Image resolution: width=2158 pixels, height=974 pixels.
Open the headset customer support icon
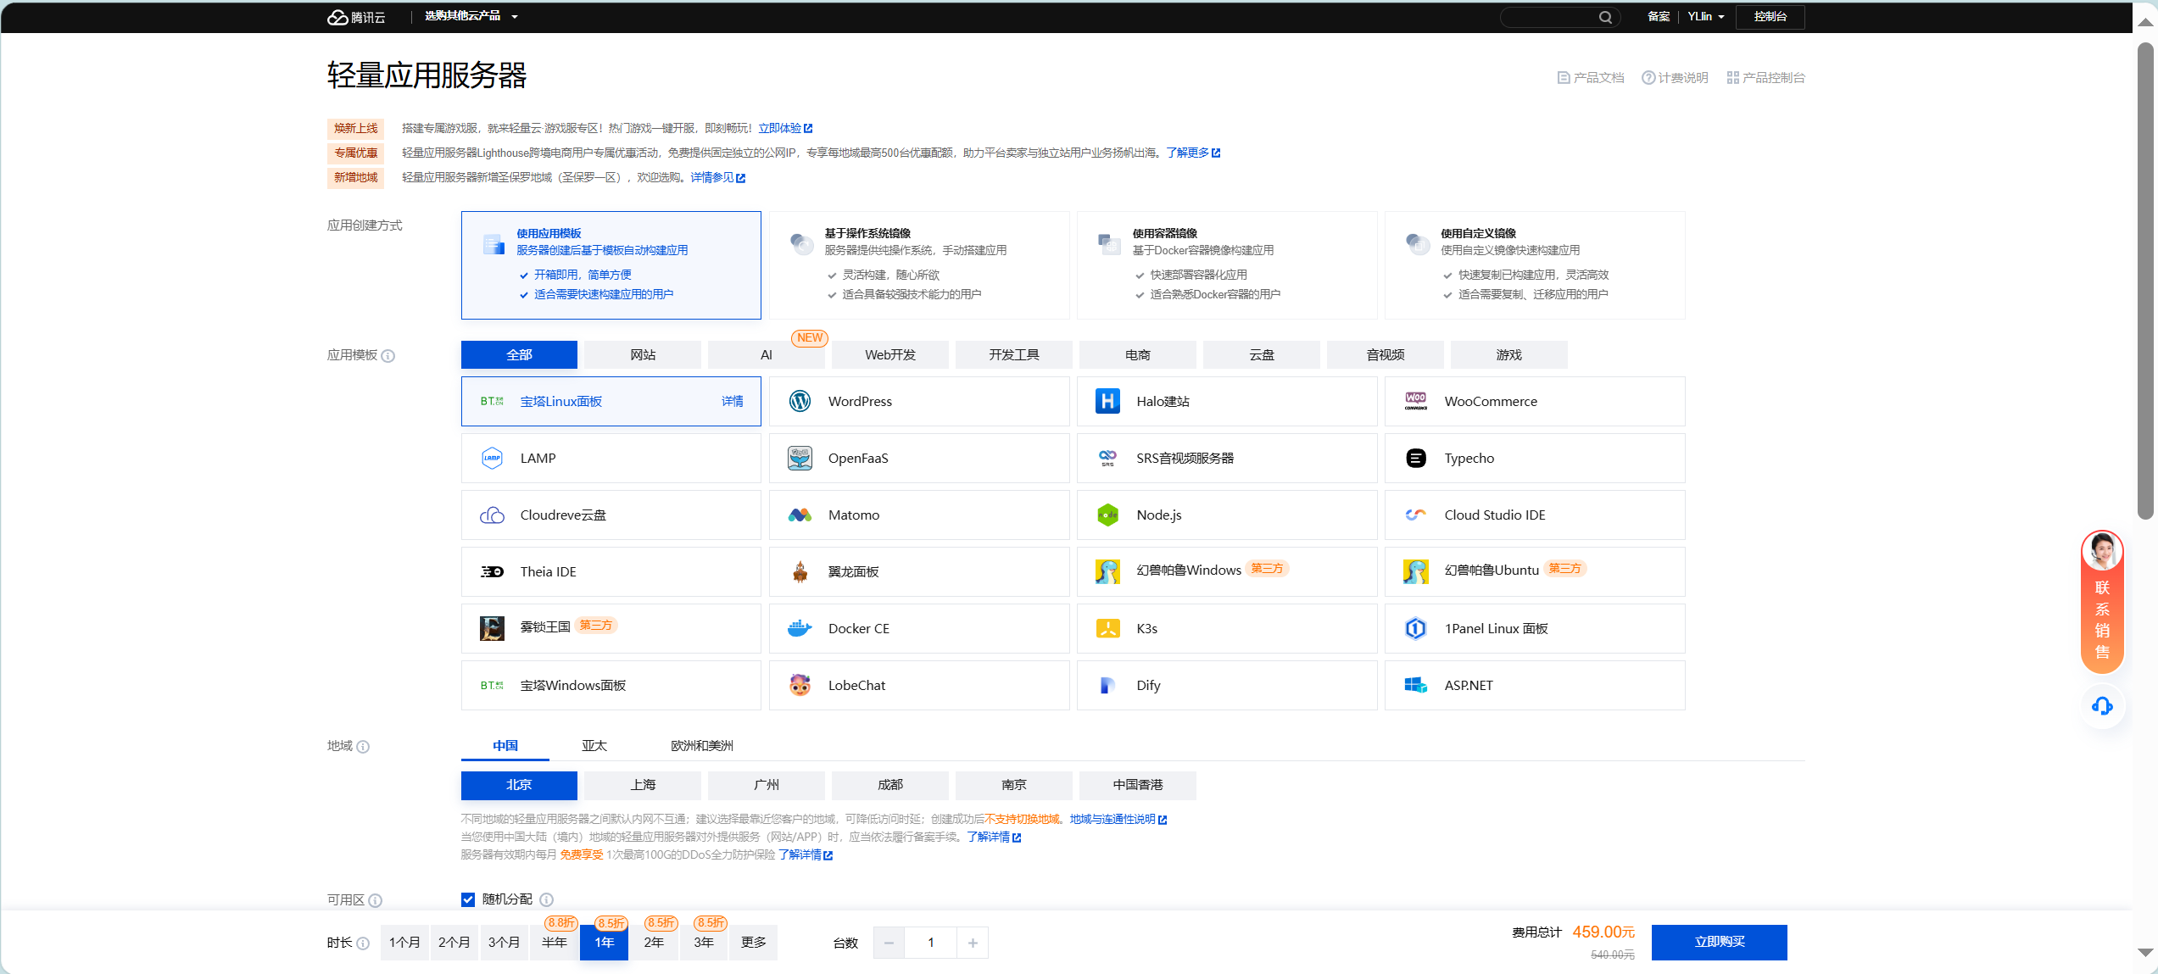click(2102, 705)
